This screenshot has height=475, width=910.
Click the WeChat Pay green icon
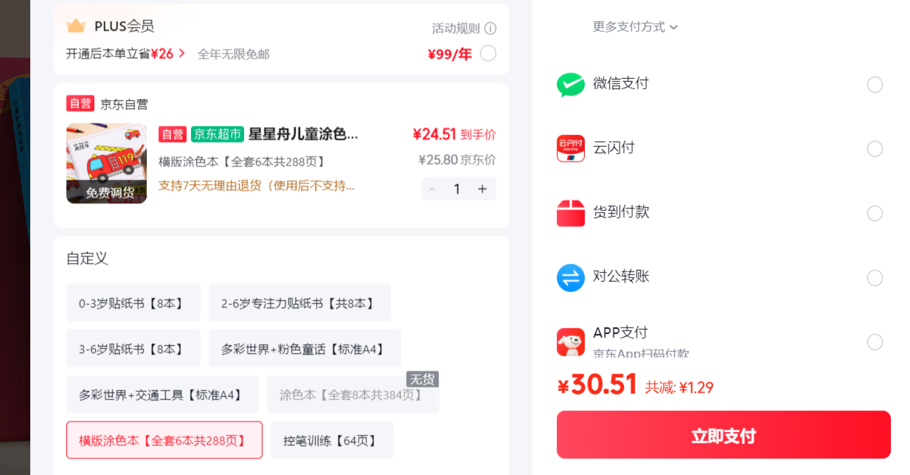pyautogui.click(x=570, y=85)
